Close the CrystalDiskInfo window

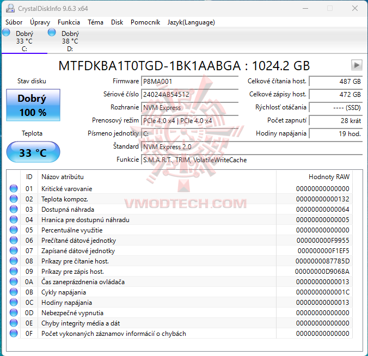pyautogui.click(x=355, y=9)
